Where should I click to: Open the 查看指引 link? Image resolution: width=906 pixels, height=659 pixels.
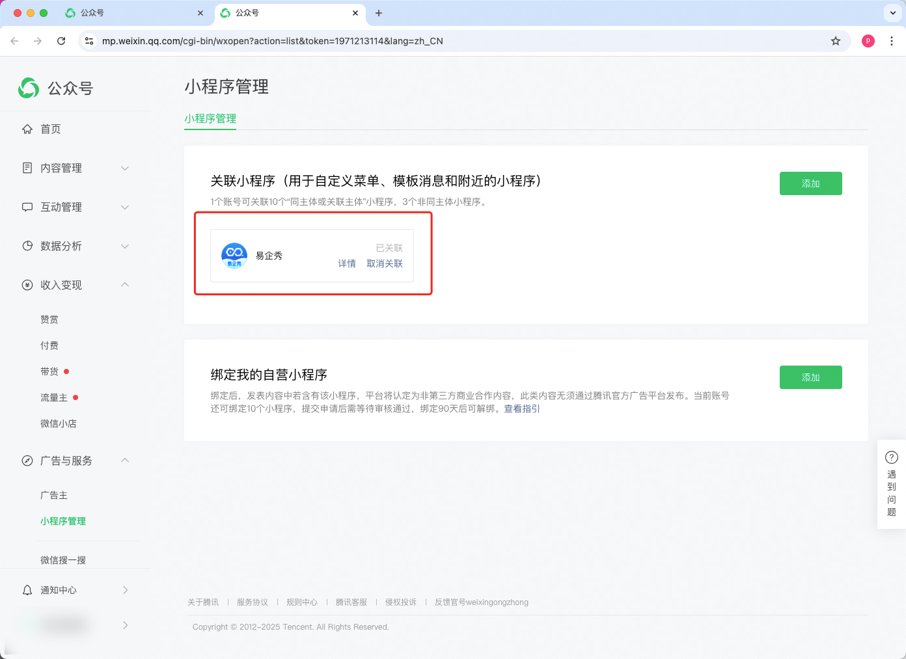pyautogui.click(x=522, y=409)
